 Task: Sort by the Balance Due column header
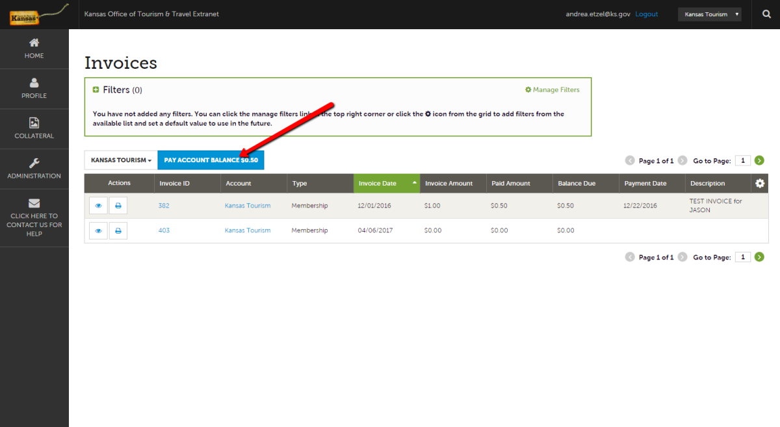(x=586, y=183)
